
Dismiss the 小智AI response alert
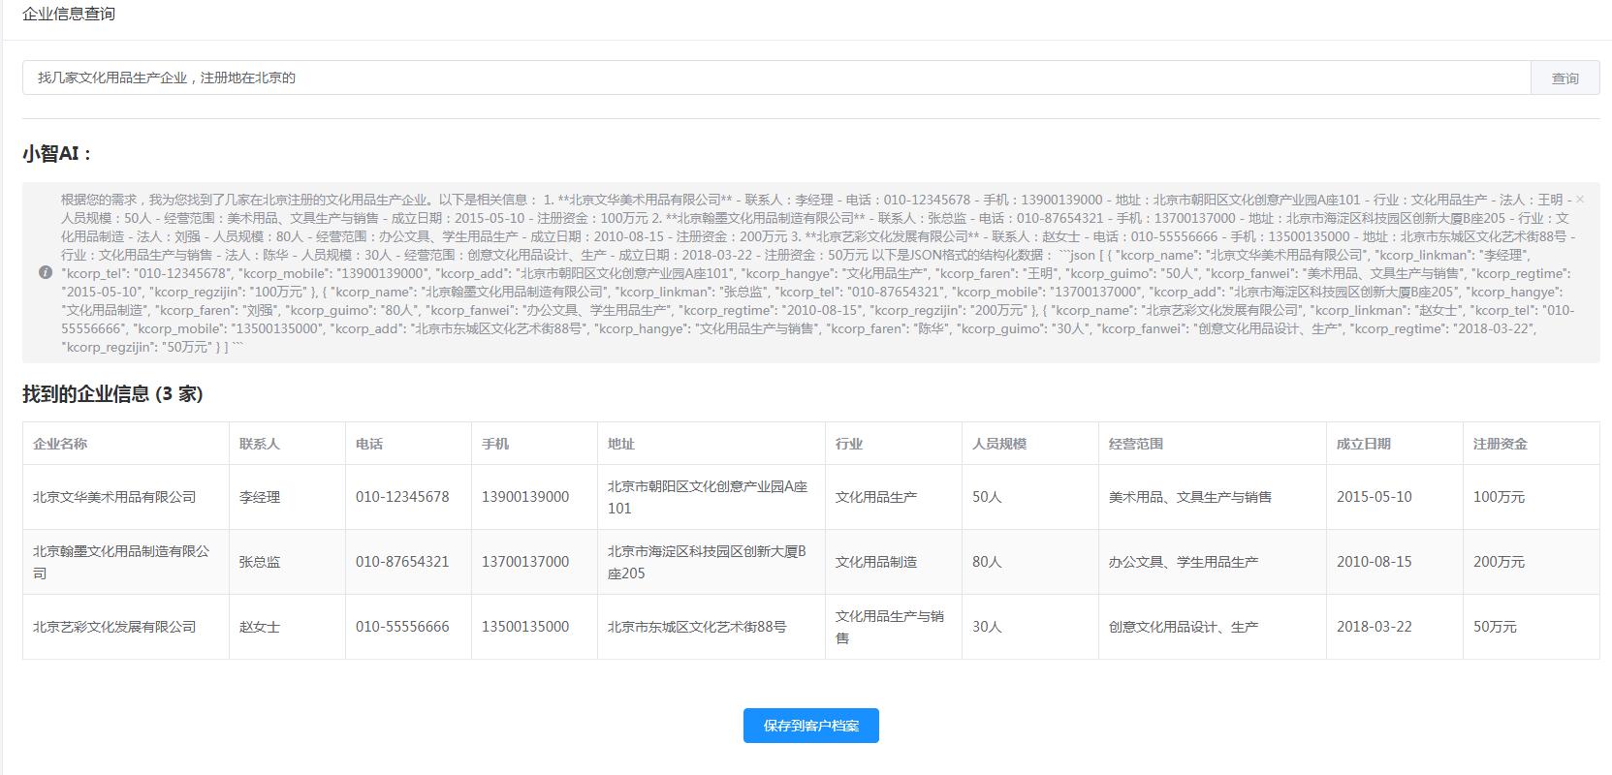pos(1580,200)
